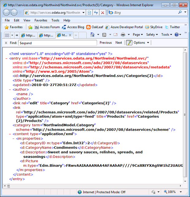Click the RSS Feeds icon
Viewport: 190px width, 197px height.
click(104, 35)
